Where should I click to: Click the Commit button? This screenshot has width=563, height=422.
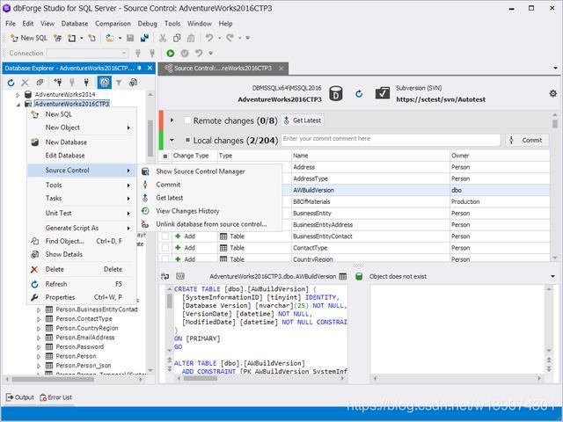click(527, 140)
